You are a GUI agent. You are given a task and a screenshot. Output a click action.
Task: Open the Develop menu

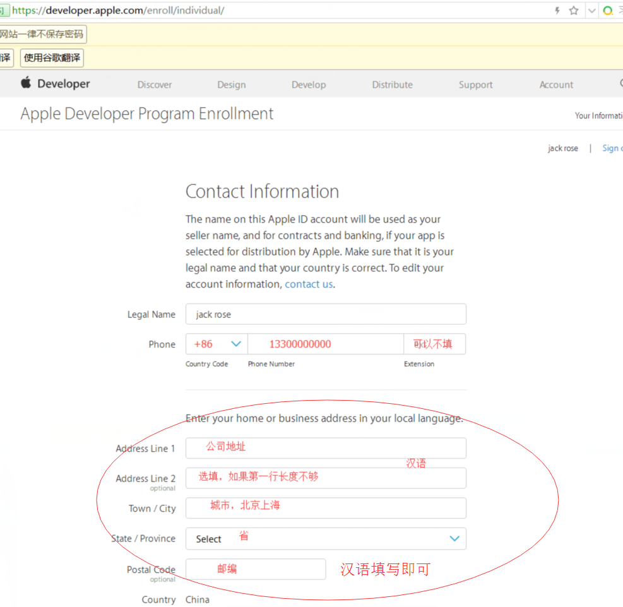tap(309, 85)
